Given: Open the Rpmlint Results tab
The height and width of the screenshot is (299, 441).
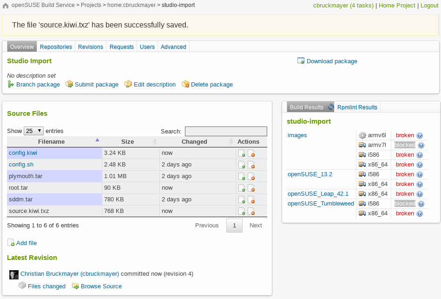Looking at the screenshot, I should click(x=357, y=107).
